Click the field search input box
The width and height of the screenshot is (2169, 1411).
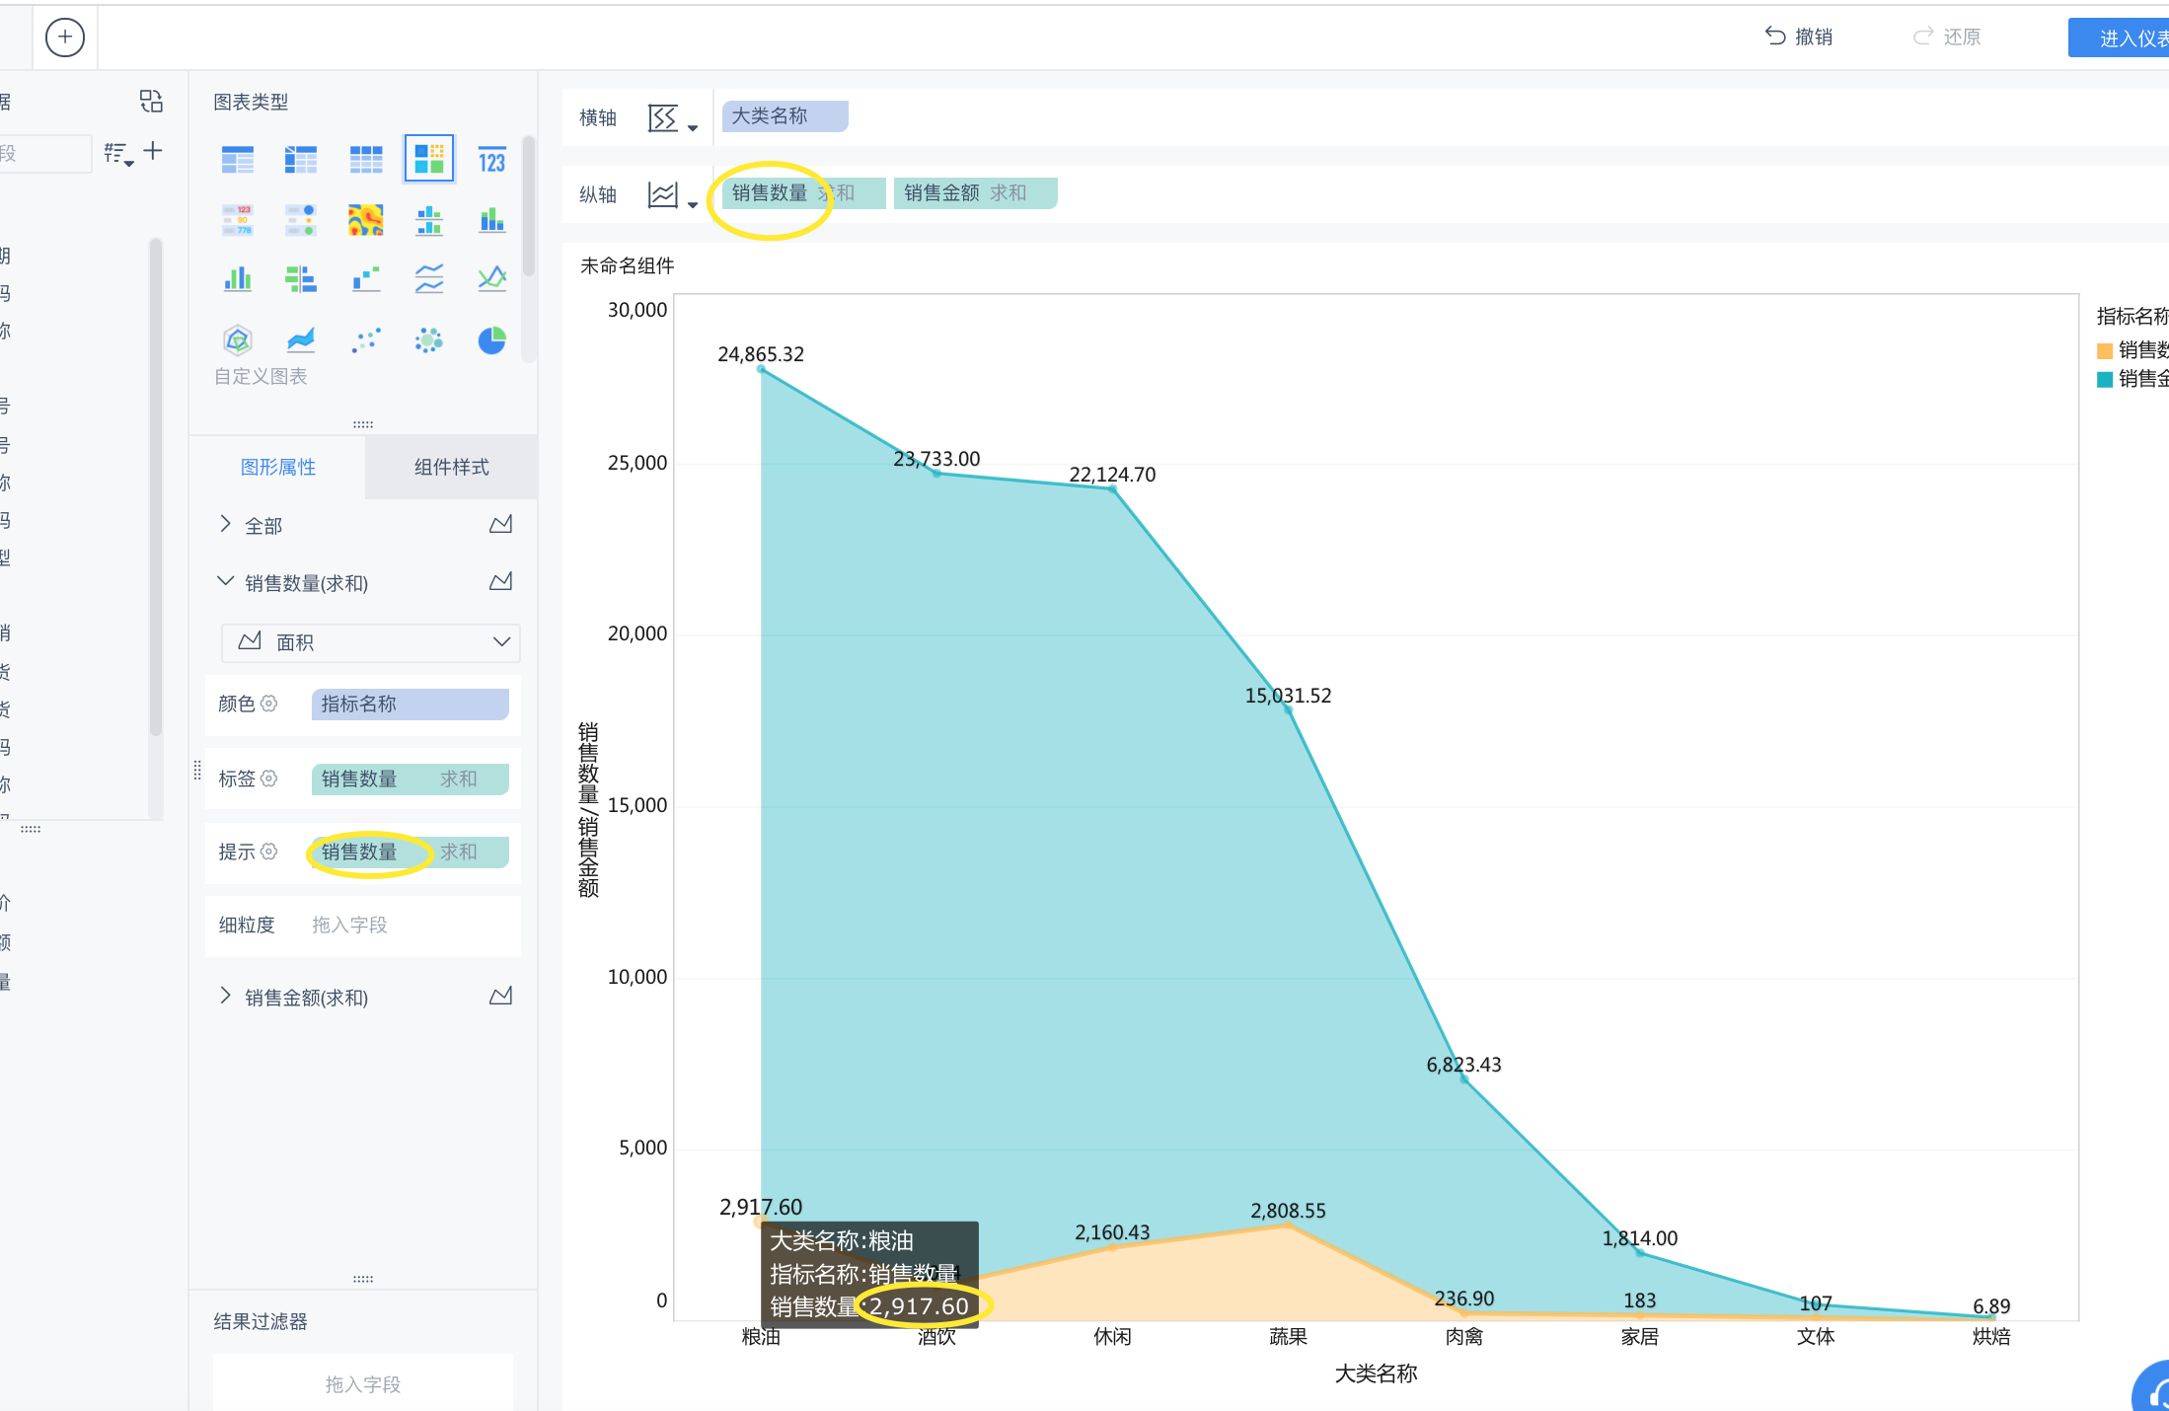coord(44,154)
